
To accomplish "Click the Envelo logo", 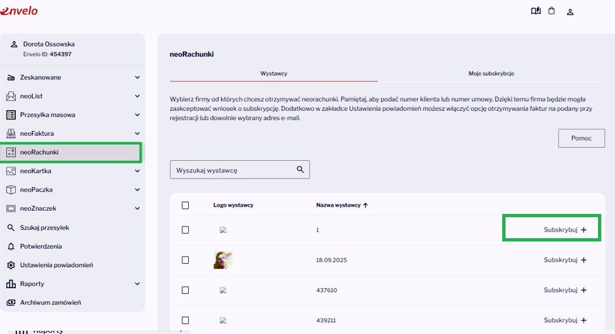I will (19, 10).
